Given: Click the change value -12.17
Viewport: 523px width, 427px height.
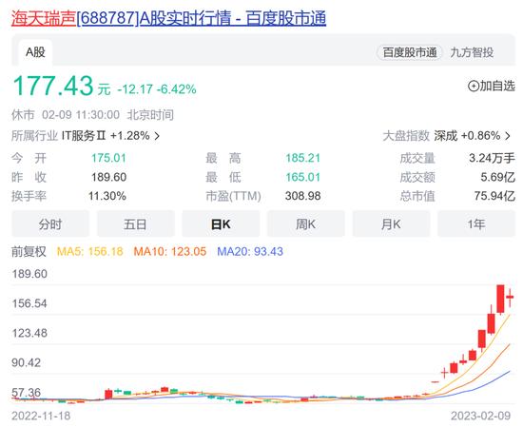Looking at the screenshot, I should [x=135, y=89].
